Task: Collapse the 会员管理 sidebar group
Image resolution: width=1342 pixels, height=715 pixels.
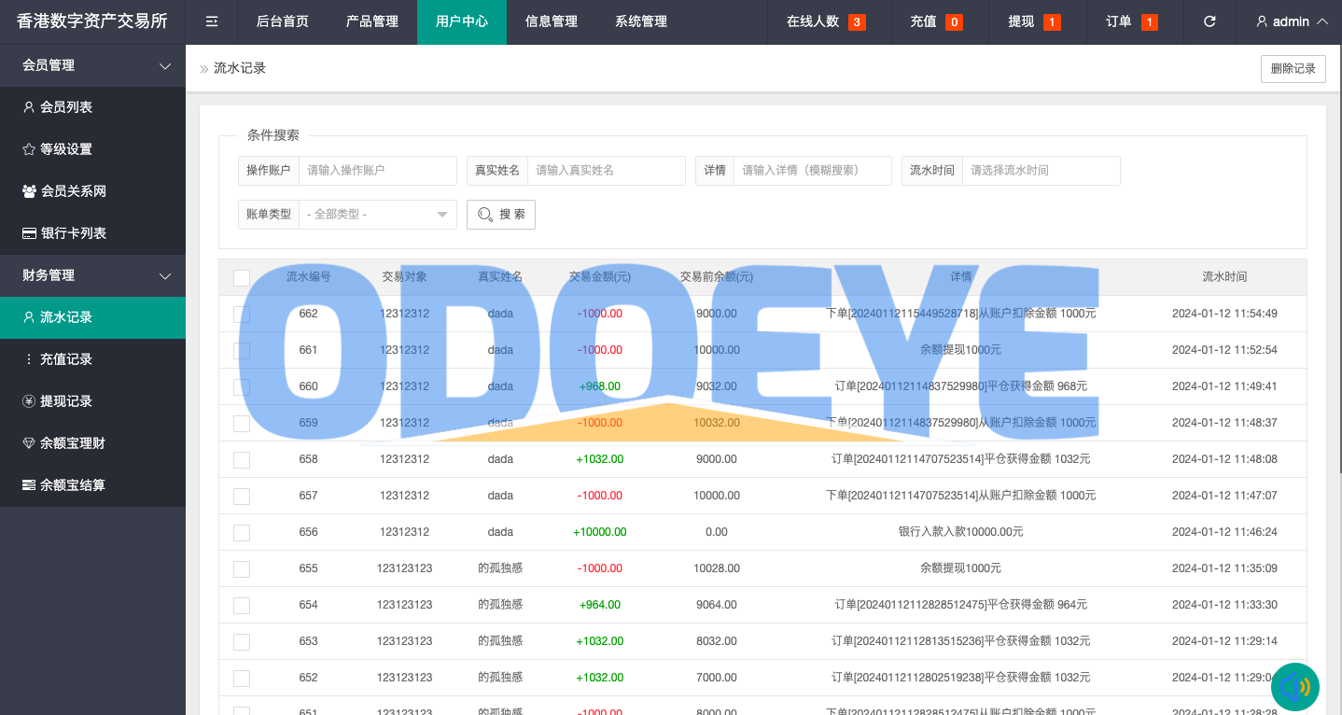Action: pos(92,65)
